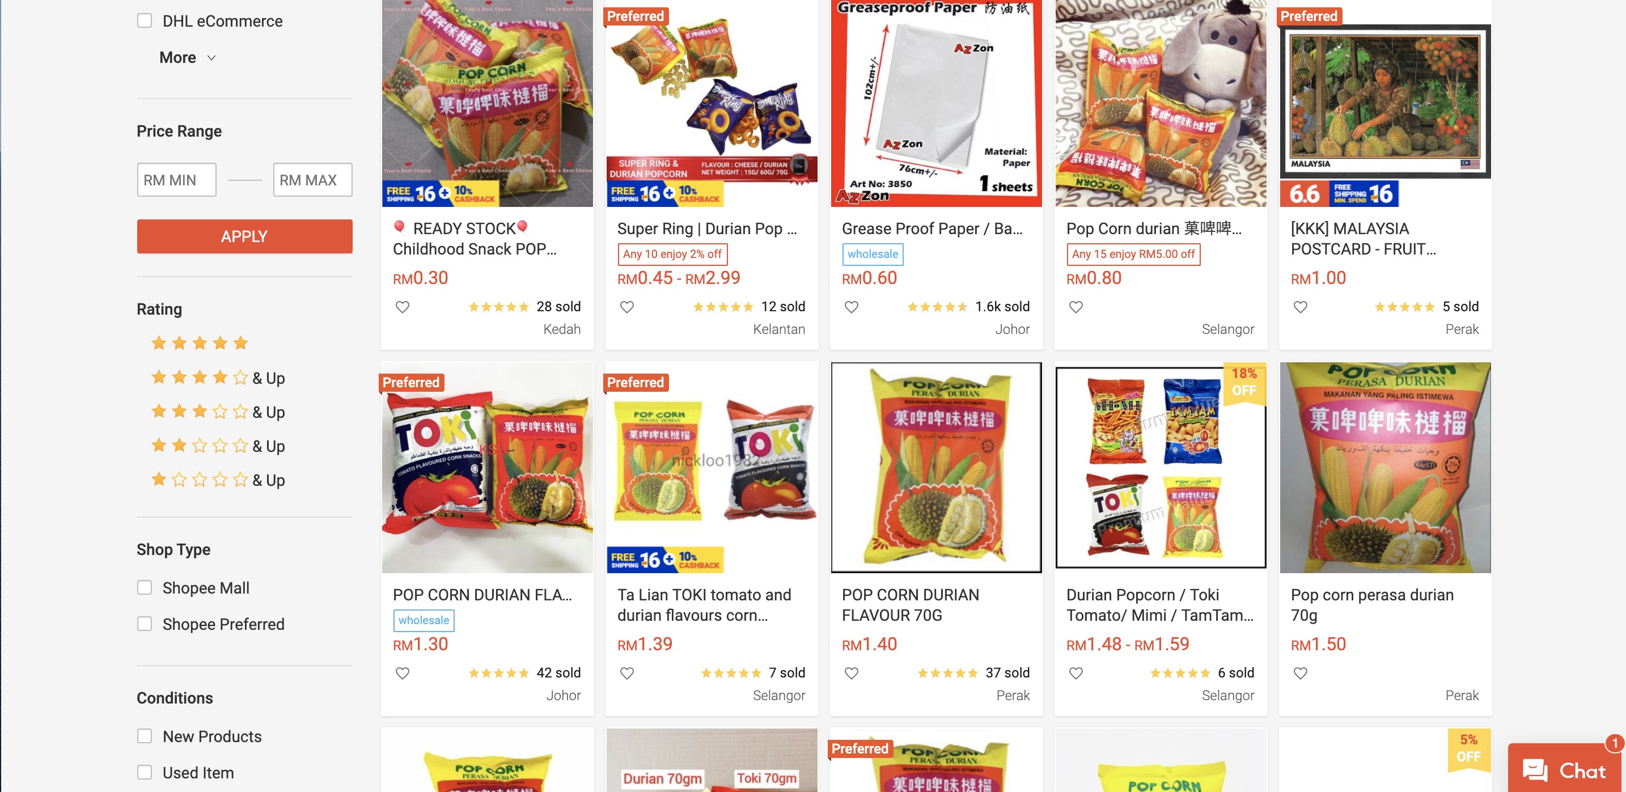Open Durian Popcorn Toki Tomato thumbnail
The height and width of the screenshot is (792, 1626).
1160,468
